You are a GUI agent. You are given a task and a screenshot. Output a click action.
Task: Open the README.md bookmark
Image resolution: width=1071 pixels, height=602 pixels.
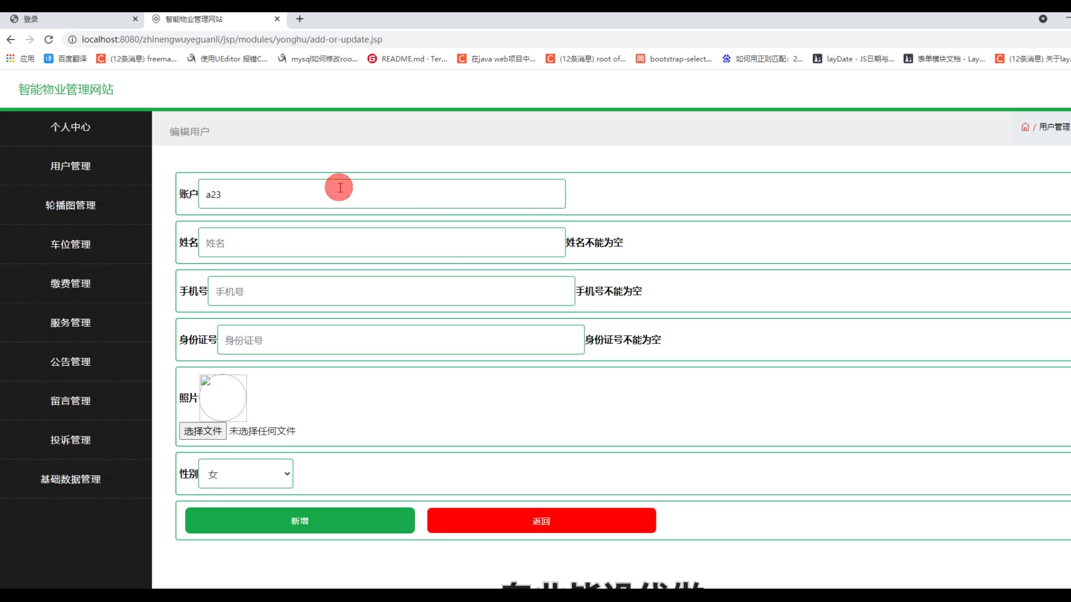click(408, 59)
